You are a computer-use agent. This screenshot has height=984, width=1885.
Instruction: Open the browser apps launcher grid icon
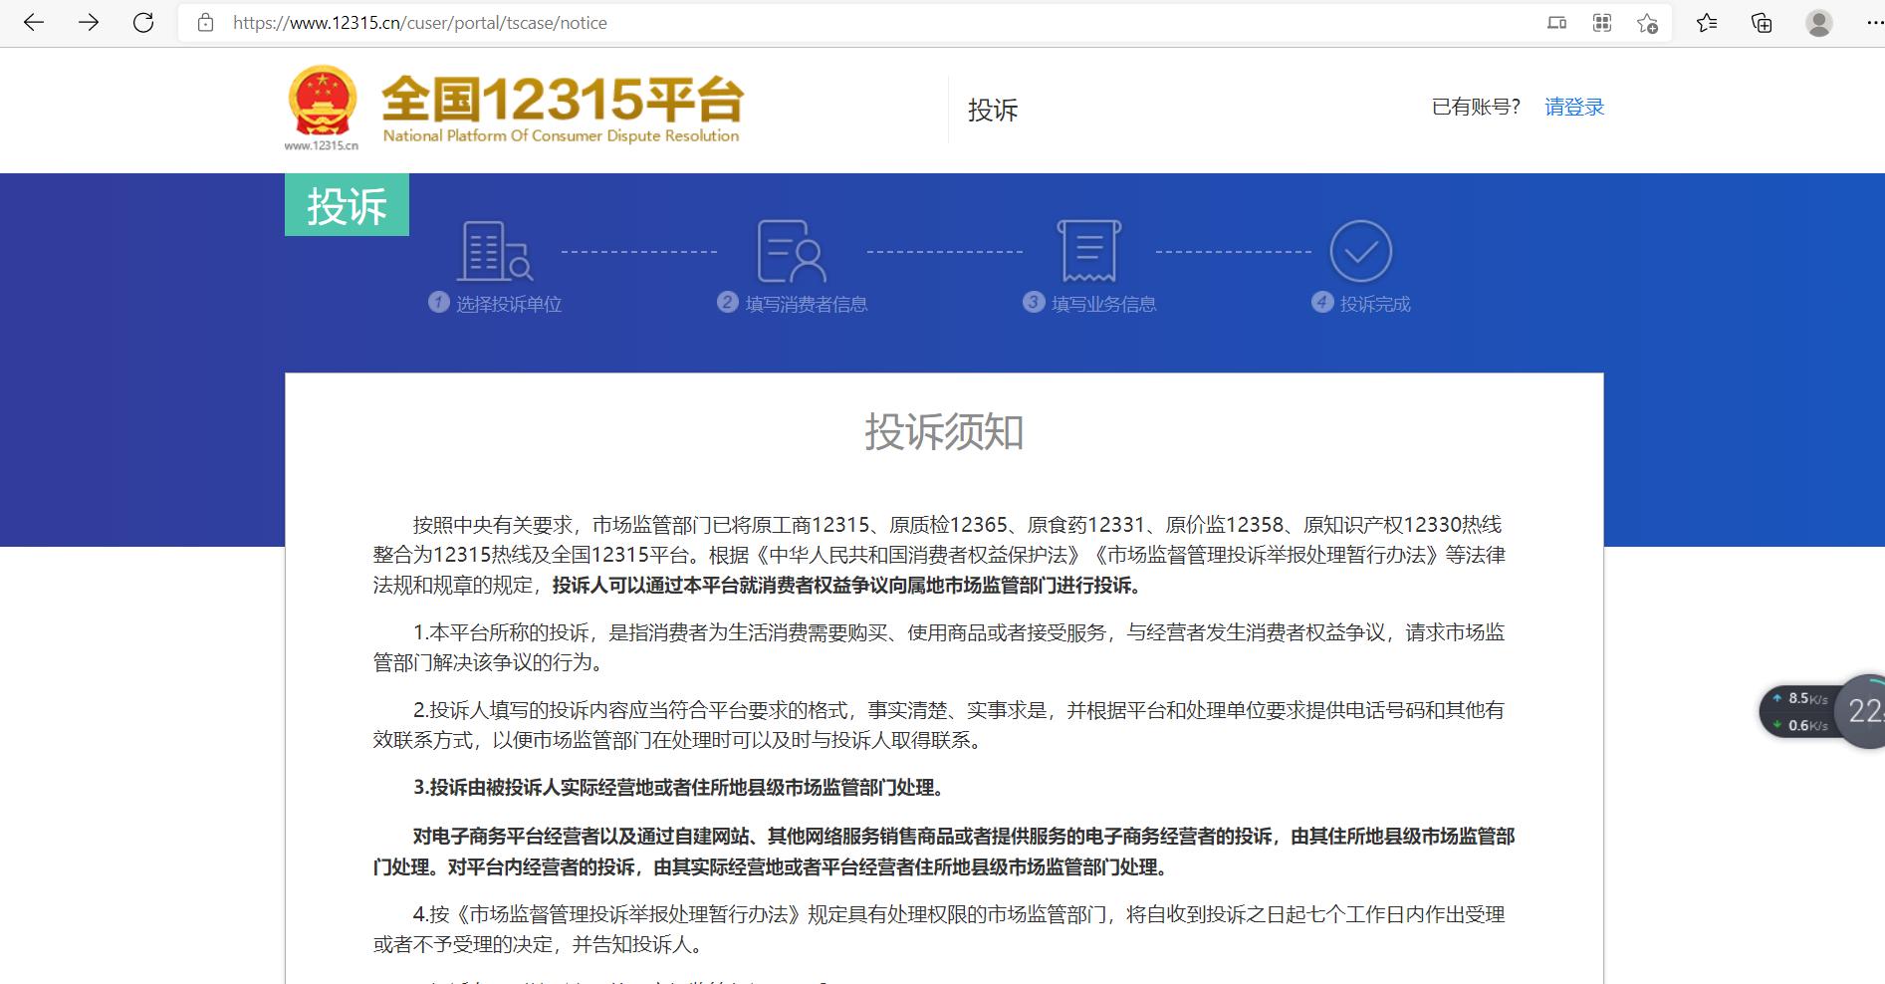[1603, 21]
